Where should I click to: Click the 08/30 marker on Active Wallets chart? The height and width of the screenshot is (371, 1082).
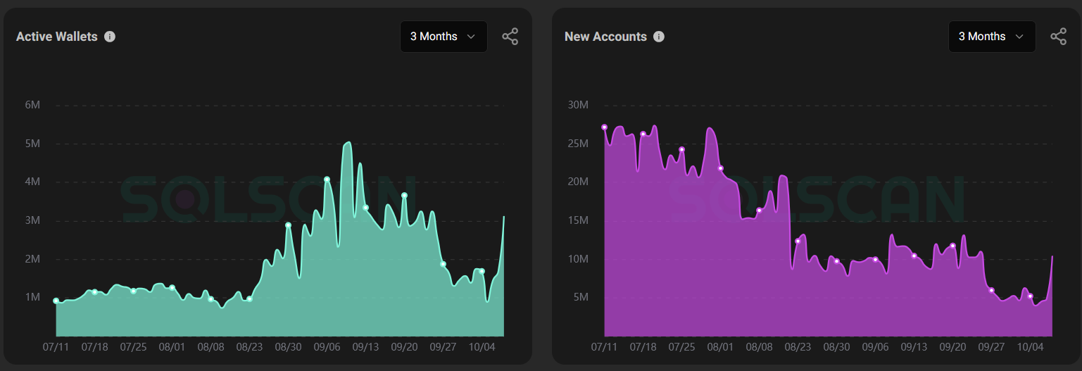tap(288, 225)
